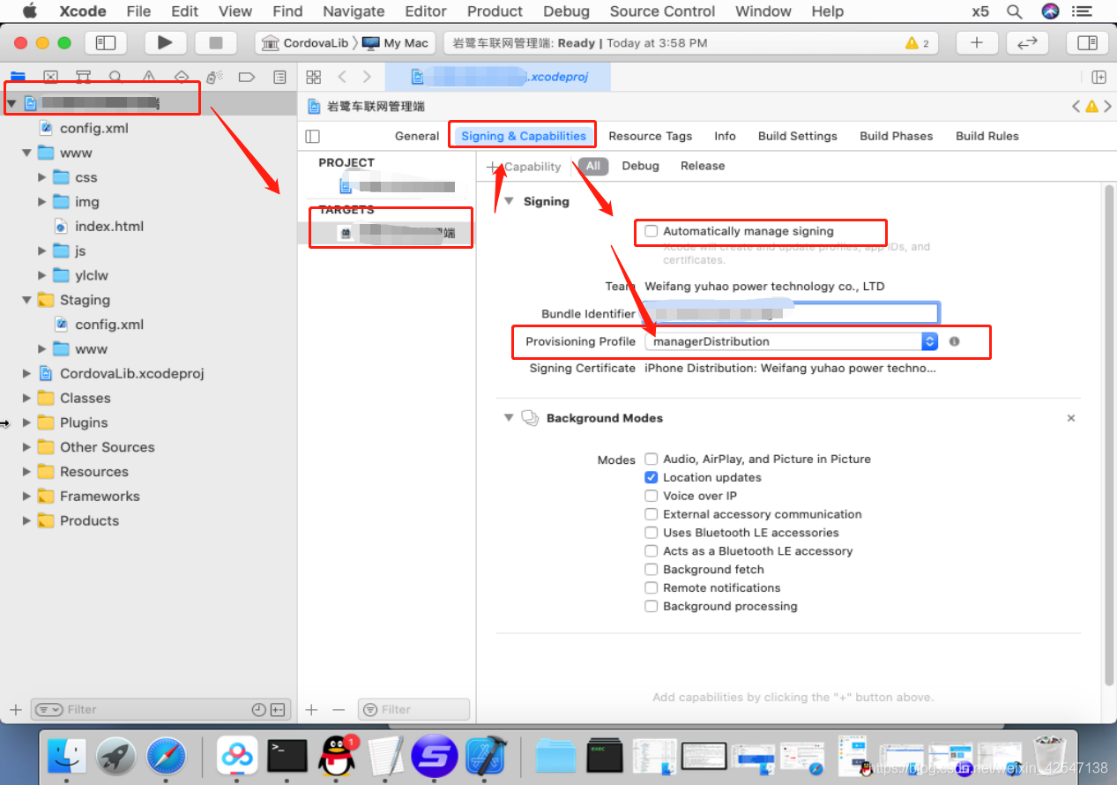The width and height of the screenshot is (1117, 785).
Task: Stop the running task with Stop button
Action: click(216, 42)
